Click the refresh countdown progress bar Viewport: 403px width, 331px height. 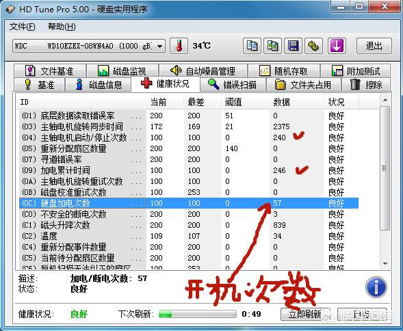pos(197,314)
